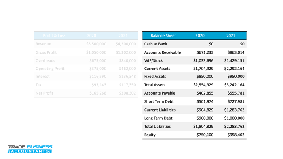Image resolution: width=283 pixels, height=159 pixels.
Task: Select the WIP/Stock row label
Action: tap(153, 61)
